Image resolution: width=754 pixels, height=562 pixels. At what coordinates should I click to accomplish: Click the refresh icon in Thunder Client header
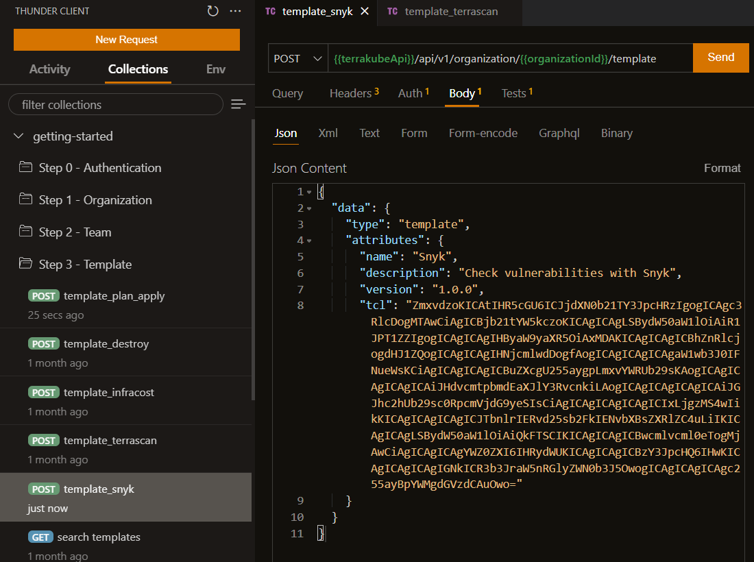213,11
